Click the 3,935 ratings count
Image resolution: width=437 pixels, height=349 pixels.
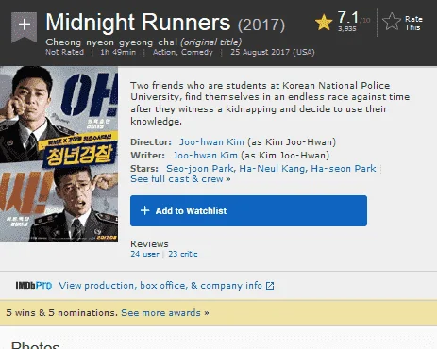pos(347,29)
